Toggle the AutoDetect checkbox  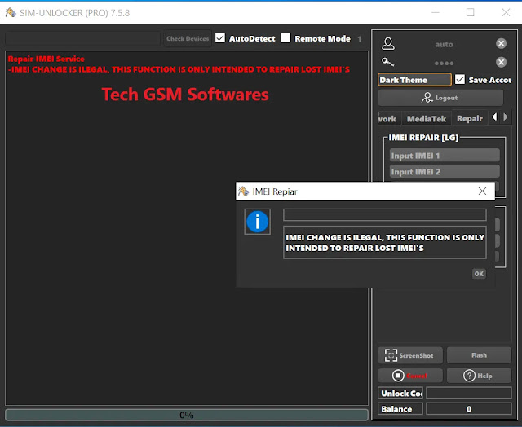click(220, 38)
